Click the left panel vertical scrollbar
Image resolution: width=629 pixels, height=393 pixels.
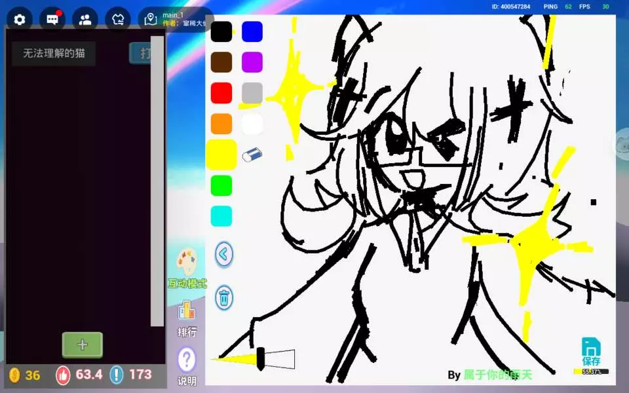click(x=157, y=181)
